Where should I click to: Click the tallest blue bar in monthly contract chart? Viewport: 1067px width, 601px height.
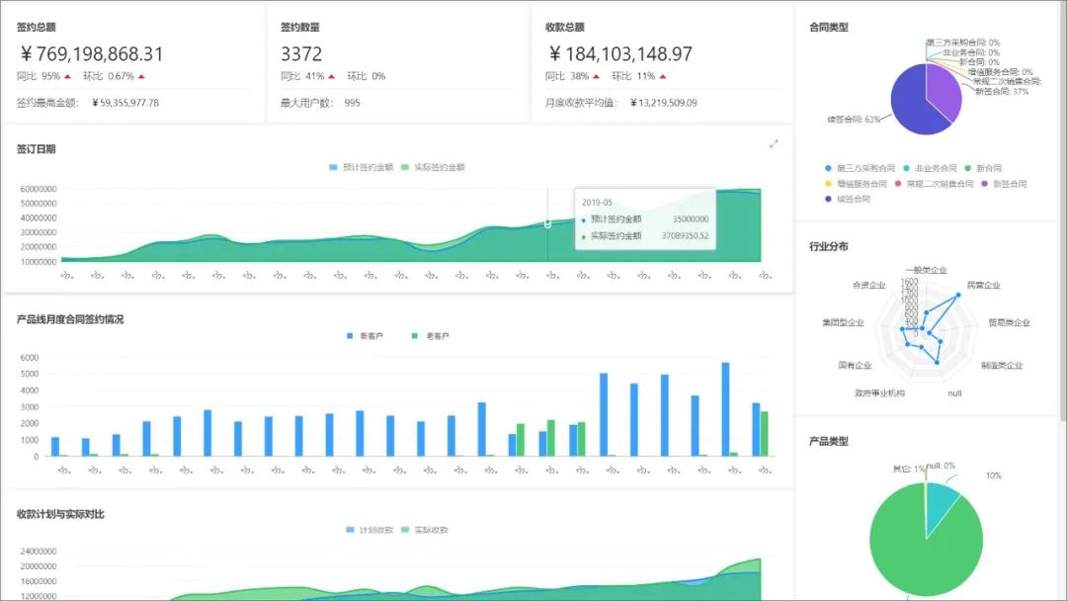pos(725,409)
